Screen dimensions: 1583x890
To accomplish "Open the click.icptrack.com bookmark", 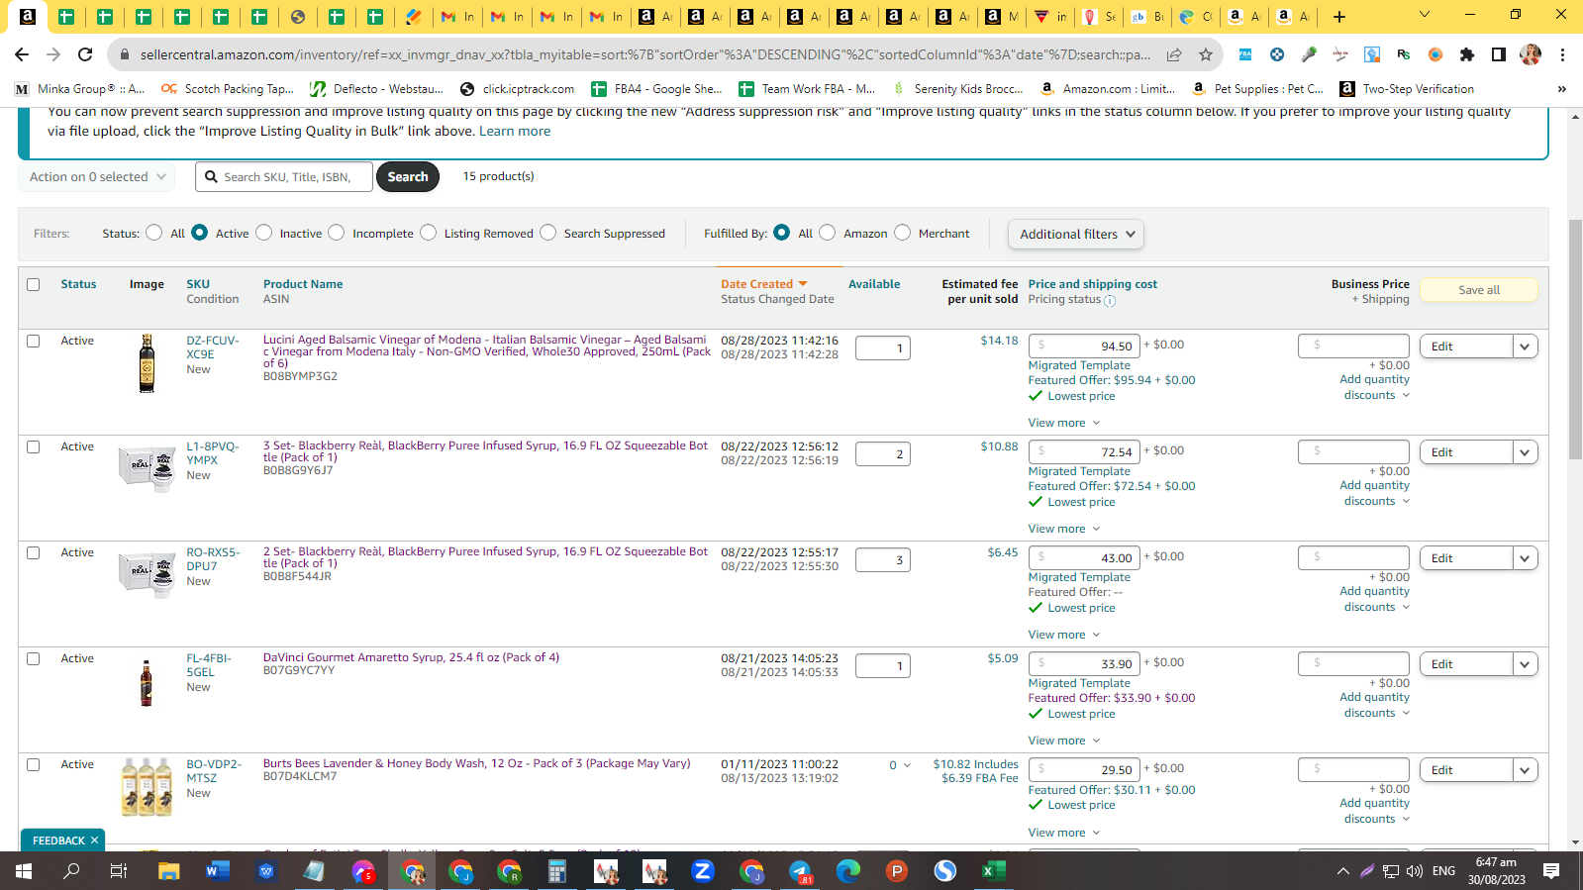I will [517, 89].
